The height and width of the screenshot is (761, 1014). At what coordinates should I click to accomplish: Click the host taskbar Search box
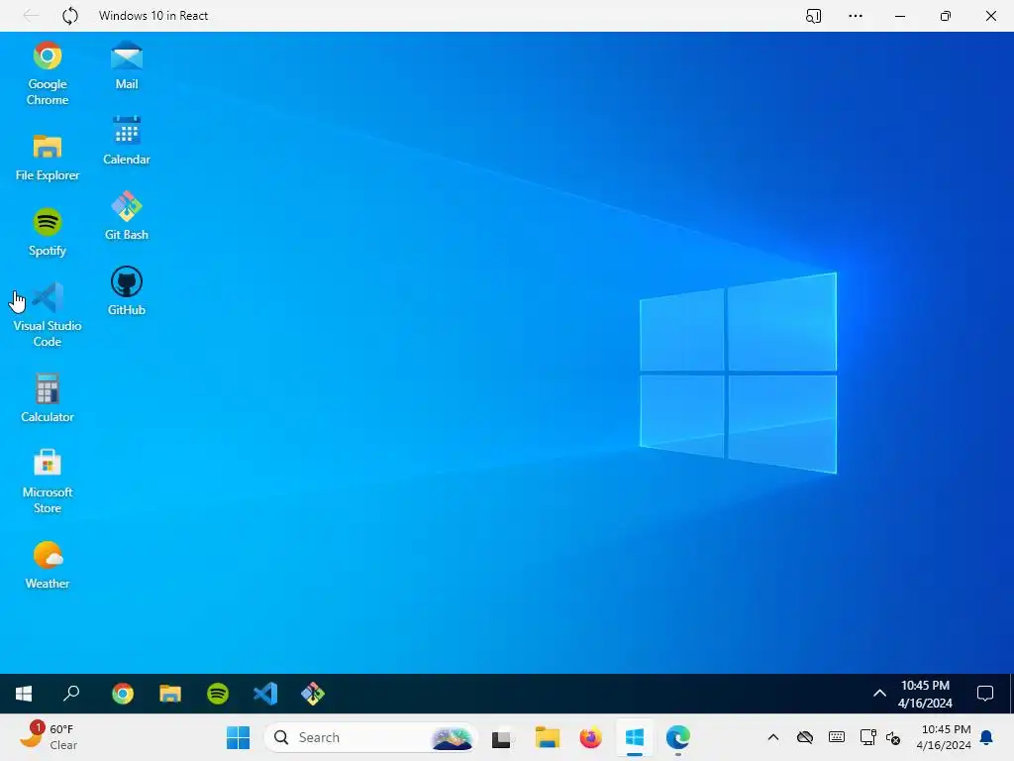click(370, 737)
